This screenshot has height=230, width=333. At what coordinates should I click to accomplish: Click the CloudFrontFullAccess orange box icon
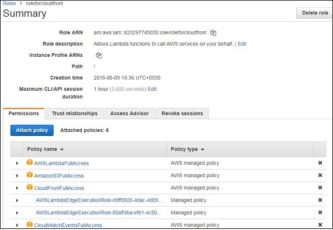pos(30,187)
